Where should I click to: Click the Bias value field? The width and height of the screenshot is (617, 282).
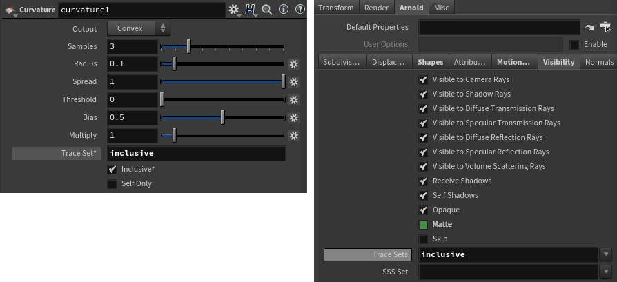click(x=133, y=118)
